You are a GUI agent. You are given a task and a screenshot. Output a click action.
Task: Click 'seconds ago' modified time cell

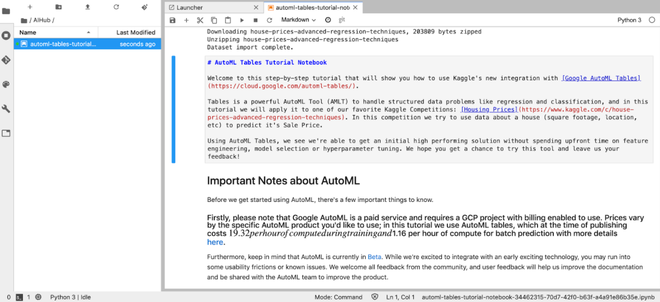(137, 44)
